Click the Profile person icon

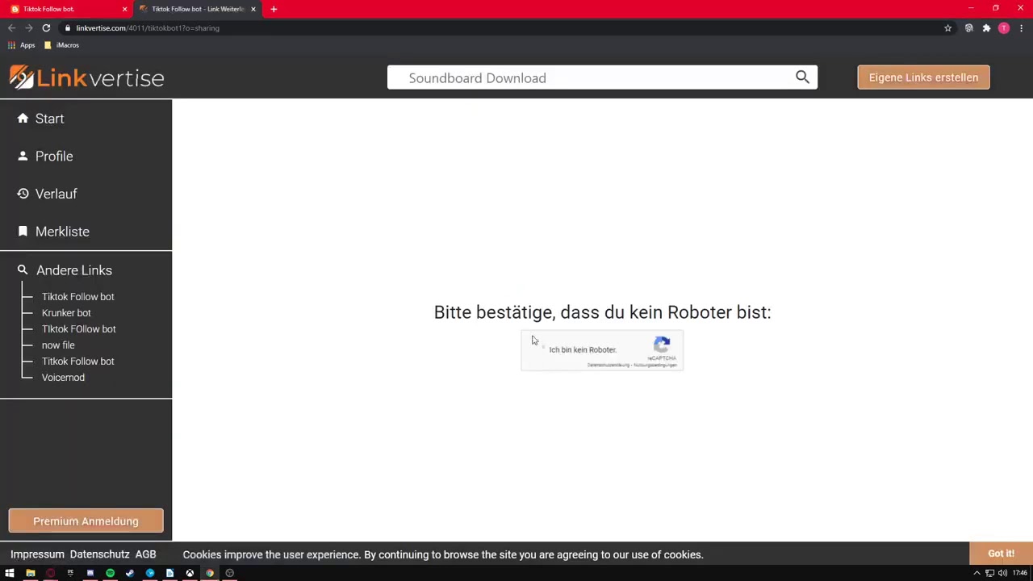[23, 156]
